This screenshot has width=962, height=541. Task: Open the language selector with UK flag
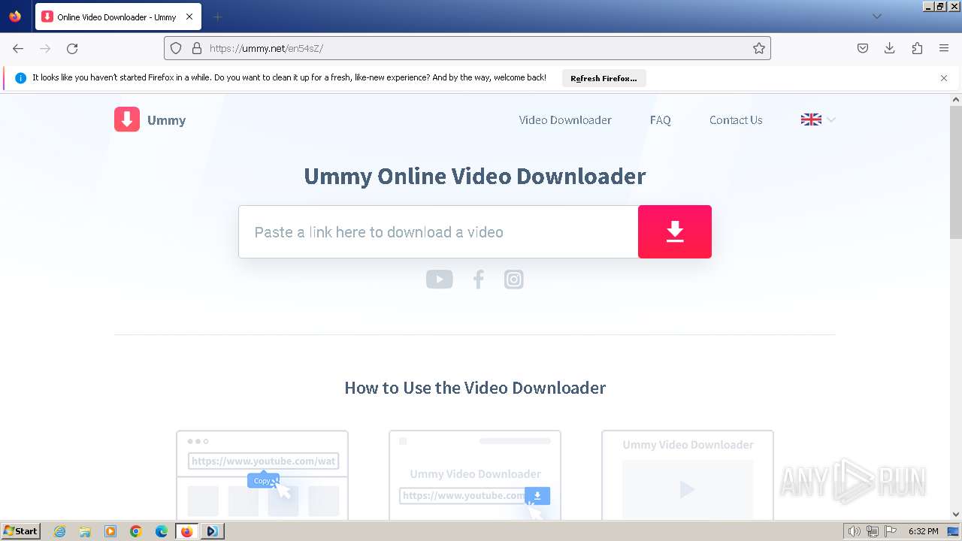[x=818, y=119]
